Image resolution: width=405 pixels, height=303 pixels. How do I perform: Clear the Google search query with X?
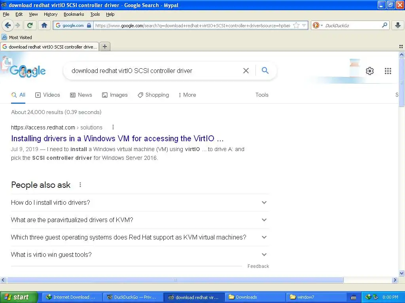(246, 71)
